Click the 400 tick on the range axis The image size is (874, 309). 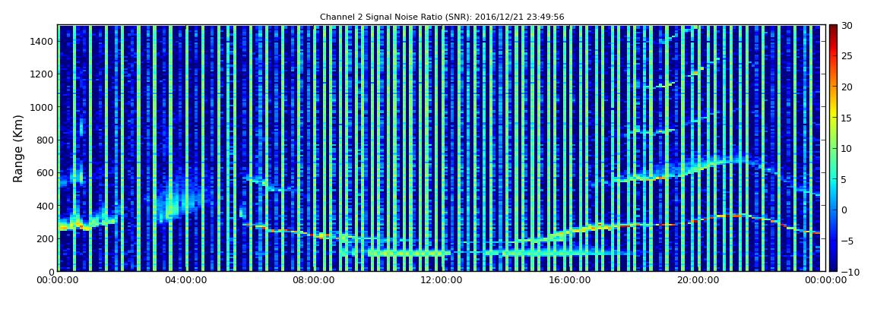point(45,206)
